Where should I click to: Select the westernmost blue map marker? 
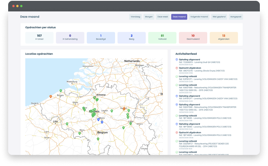coord(98,120)
